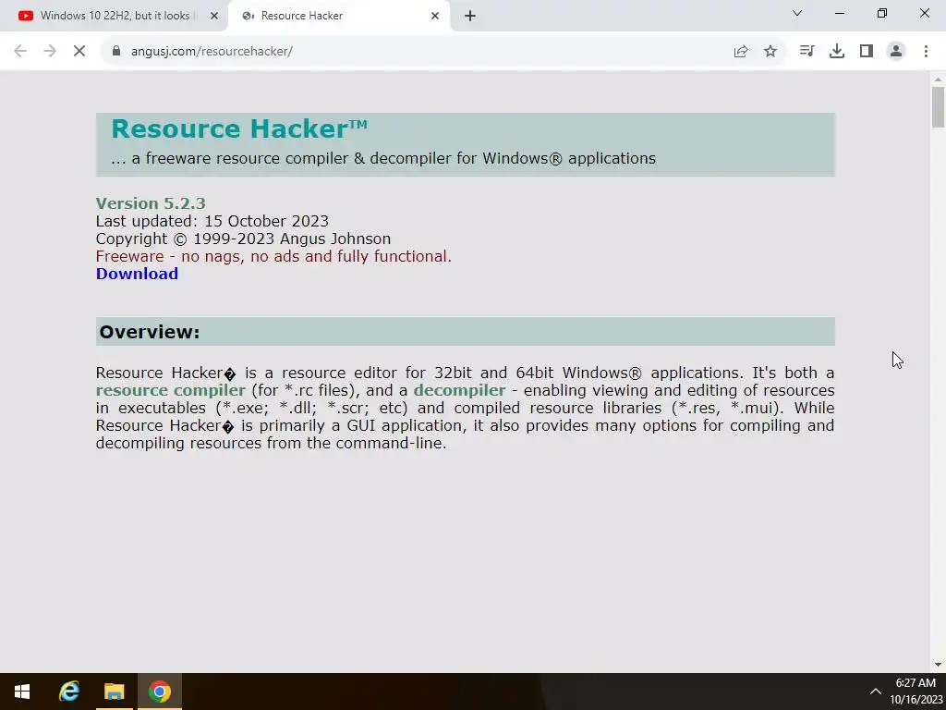Click the Resource Hacker page heading
Image resolution: width=946 pixels, height=710 pixels.
pos(239,129)
